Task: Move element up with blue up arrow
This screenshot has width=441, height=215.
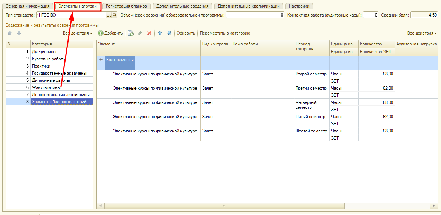Action: 160,33
